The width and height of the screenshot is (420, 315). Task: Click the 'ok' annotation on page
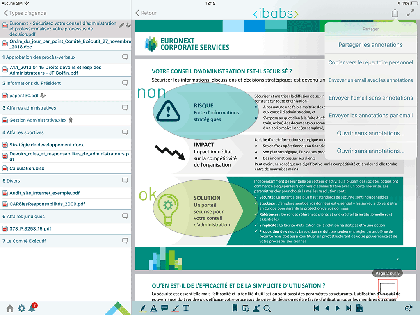click(x=148, y=194)
